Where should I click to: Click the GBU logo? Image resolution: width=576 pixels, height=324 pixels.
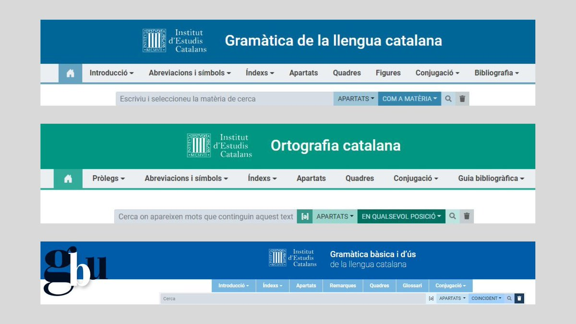click(75, 270)
